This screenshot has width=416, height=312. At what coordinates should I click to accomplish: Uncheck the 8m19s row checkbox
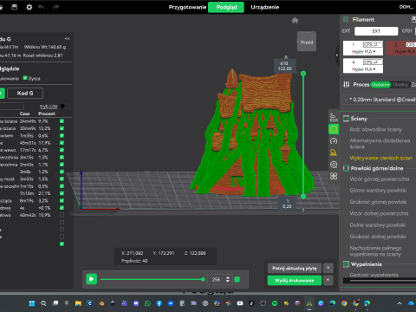62,200
